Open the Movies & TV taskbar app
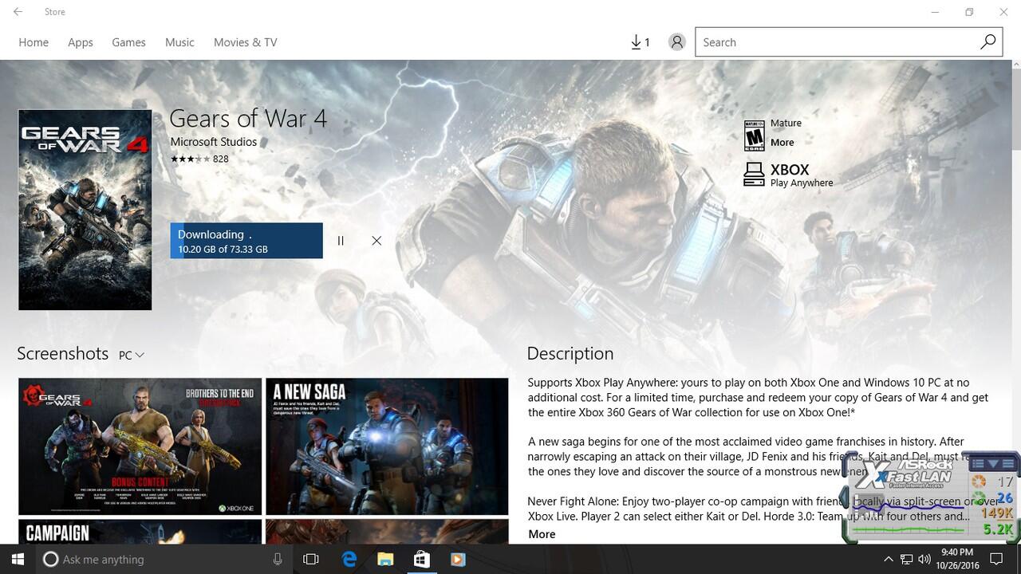Viewport: 1021px width, 574px height. 458,559
